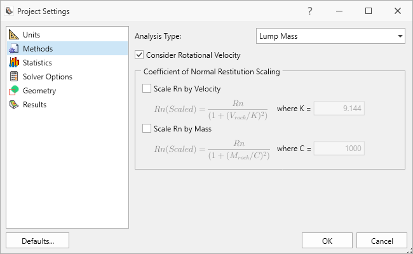Uncheck Consider Rotational Velocity
The height and width of the screenshot is (254, 413).
tap(139, 55)
